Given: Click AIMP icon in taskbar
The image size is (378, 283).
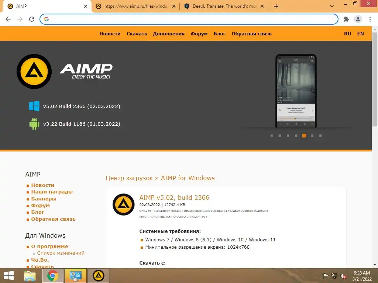Looking at the screenshot, I should (98, 276).
